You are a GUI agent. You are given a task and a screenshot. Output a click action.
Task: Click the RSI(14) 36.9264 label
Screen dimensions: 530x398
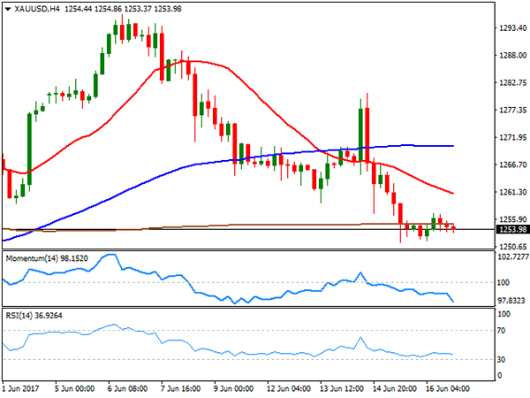(x=34, y=316)
